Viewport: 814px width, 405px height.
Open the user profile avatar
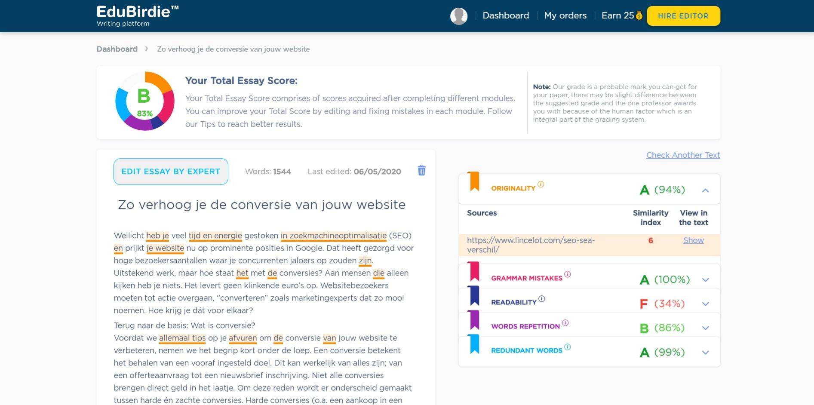pos(459,16)
